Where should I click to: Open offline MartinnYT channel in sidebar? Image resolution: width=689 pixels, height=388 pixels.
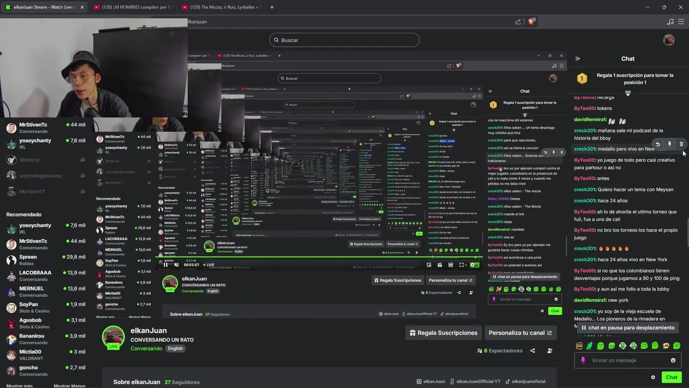[x=46, y=191]
